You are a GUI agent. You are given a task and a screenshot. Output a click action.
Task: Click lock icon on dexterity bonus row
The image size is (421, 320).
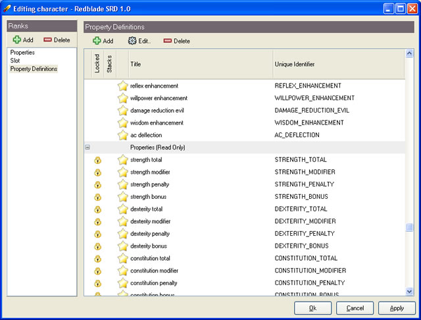tap(98, 246)
